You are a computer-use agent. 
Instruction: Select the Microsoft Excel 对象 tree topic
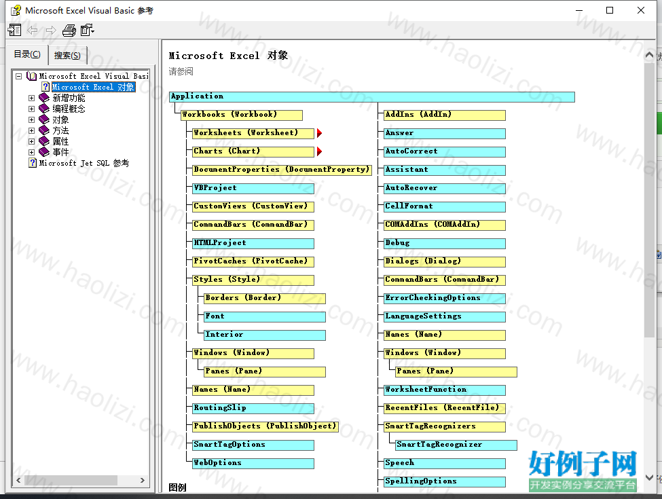(x=93, y=87)
